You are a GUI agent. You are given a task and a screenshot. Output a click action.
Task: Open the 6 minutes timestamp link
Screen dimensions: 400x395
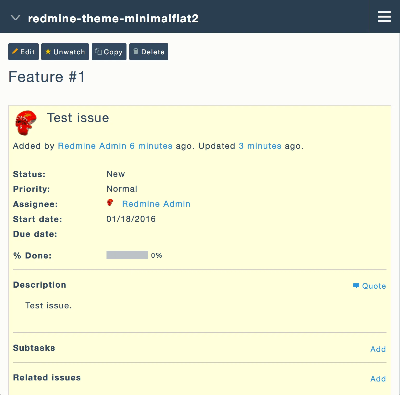(151, 146)
